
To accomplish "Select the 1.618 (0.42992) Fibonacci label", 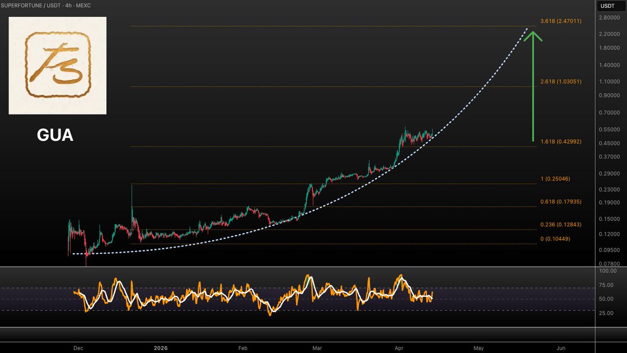I will [560, 142].
